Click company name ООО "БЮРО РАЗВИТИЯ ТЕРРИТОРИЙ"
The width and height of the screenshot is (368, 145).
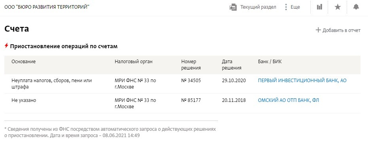coord(47,7)
